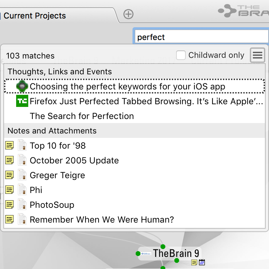Click the calendar event icon under TheBrain 9
269x269 pixels.
(x=202, y=262)
